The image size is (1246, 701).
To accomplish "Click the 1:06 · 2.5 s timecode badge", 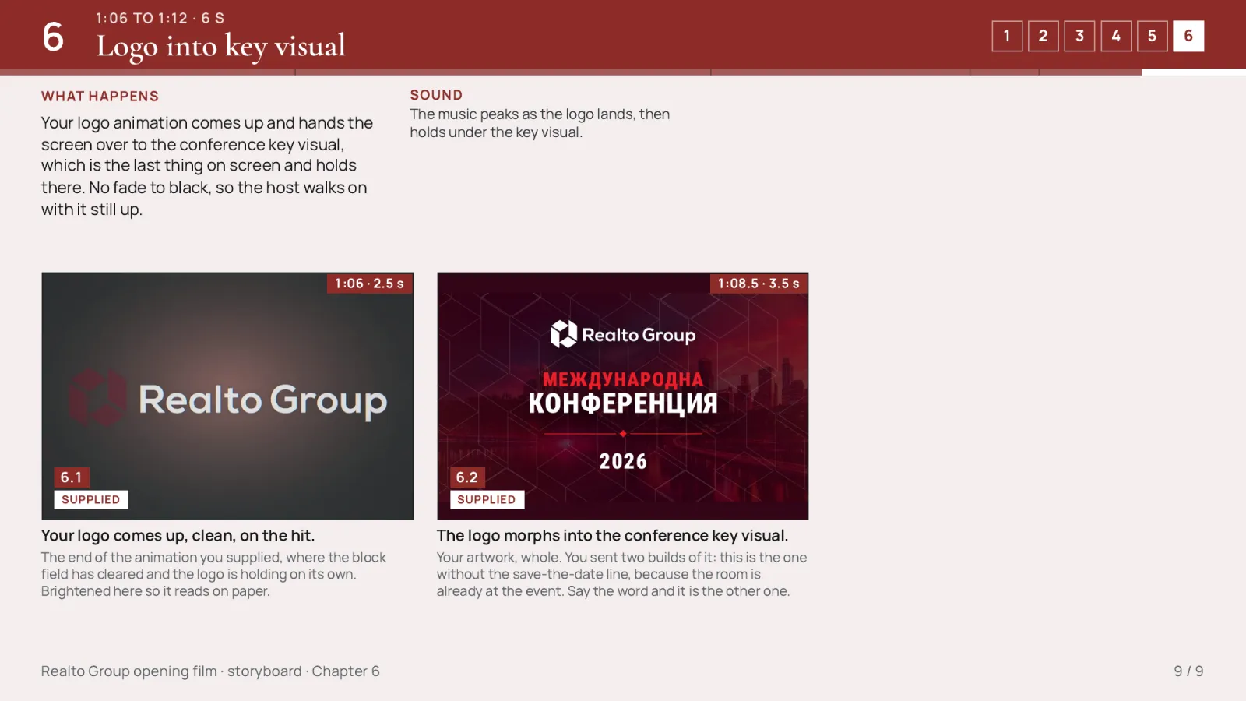I will click(x=370, y=284).
